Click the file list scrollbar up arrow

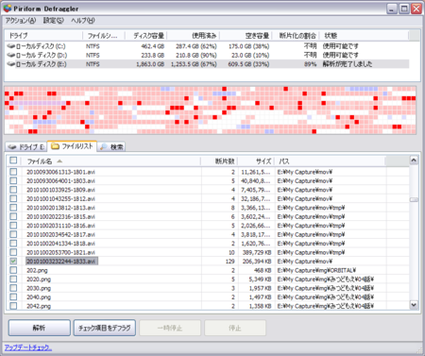point(414,161)
